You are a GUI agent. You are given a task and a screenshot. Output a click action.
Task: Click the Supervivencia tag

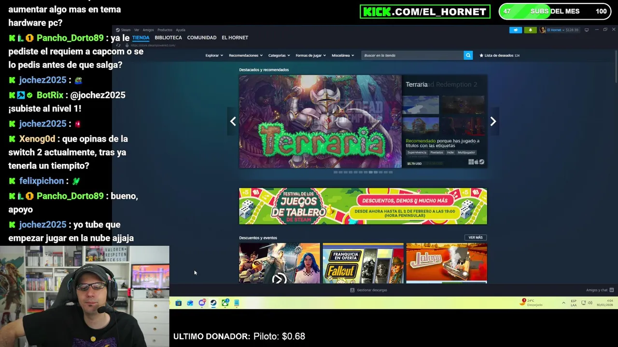click(x=417, y=152)
